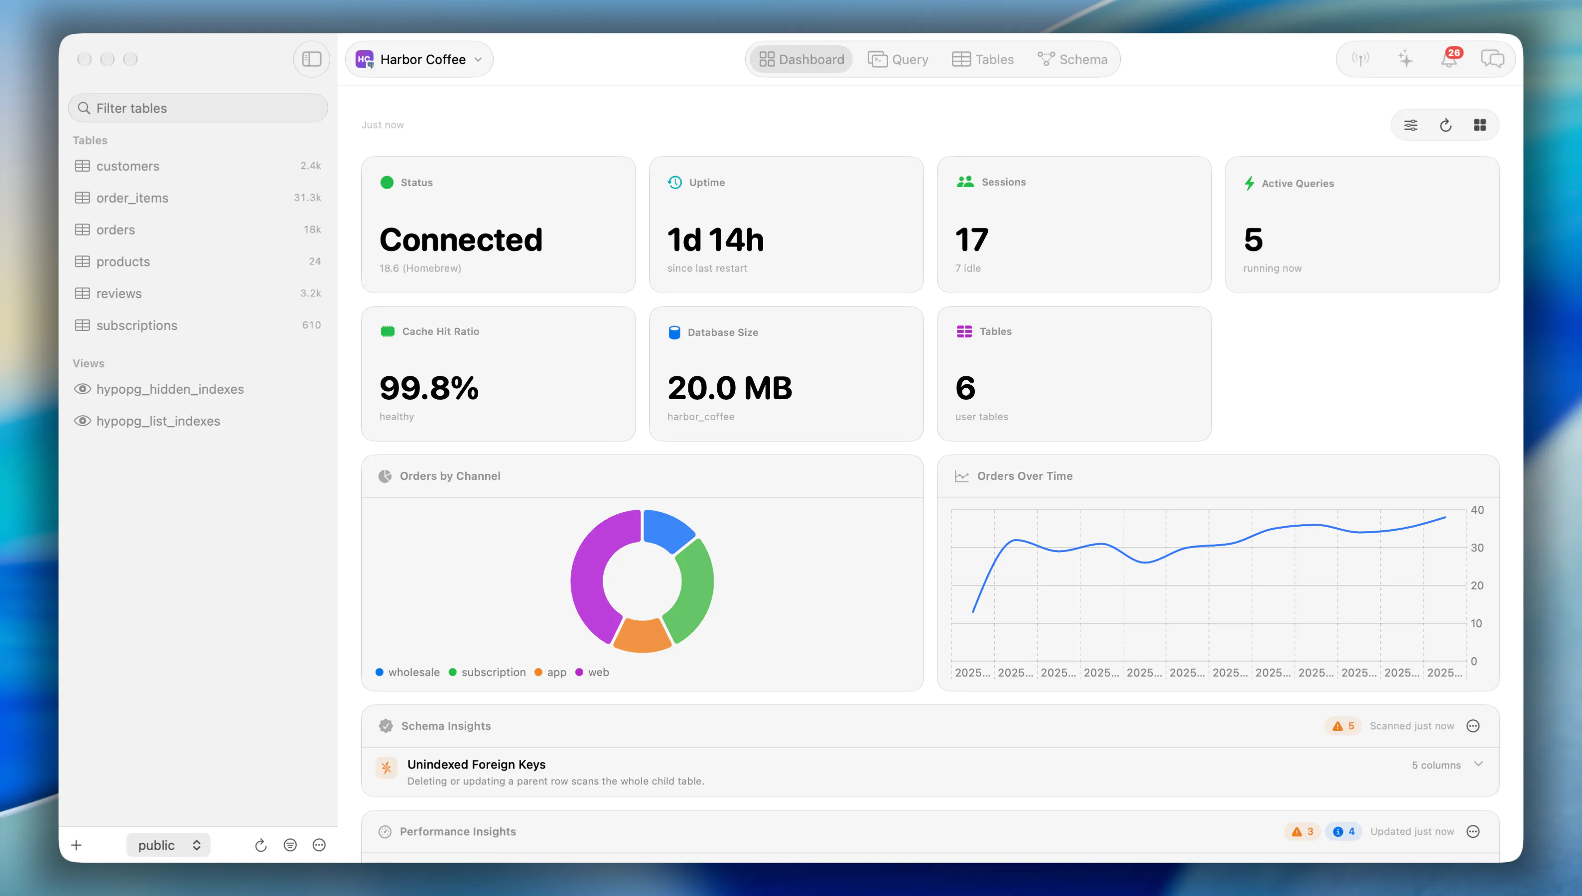Image resolution: width=1582 pixels, height=896 pixels.
Task: Click the Schema Insights 5 warnings badge
Action: click(x=1343, y=726)
